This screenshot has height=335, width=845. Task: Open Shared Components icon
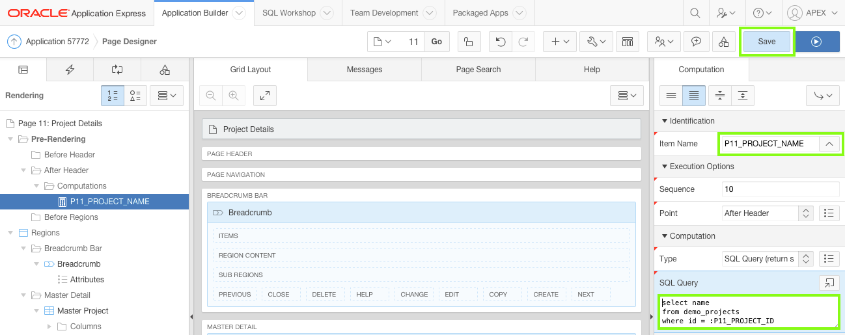[723, 42]
